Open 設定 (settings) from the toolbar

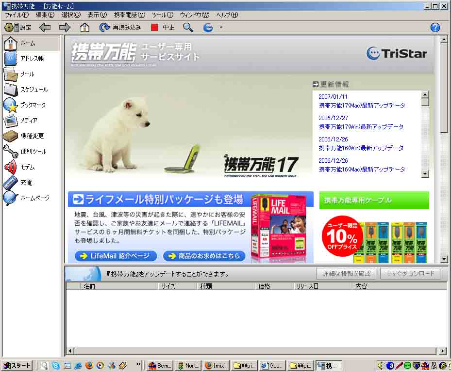click(18, 28)
